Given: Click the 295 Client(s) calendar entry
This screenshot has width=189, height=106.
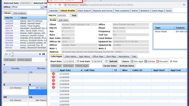Looking at the screenshot, I should point(38,88).
